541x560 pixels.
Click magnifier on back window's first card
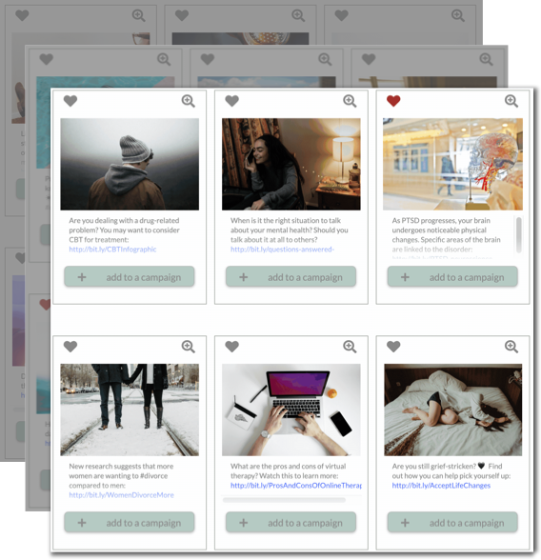click(x=138, y=15)
